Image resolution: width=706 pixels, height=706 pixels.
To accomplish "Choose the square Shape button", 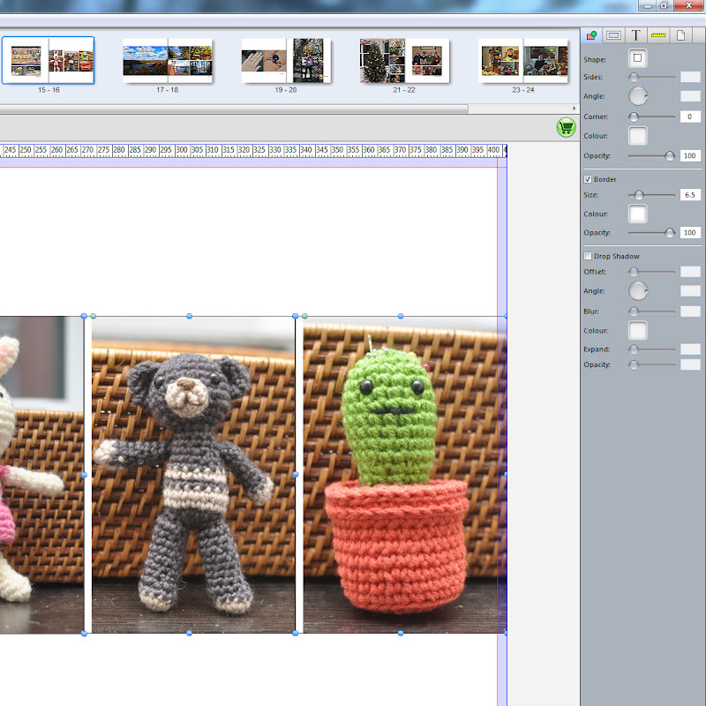I will 637,58.
